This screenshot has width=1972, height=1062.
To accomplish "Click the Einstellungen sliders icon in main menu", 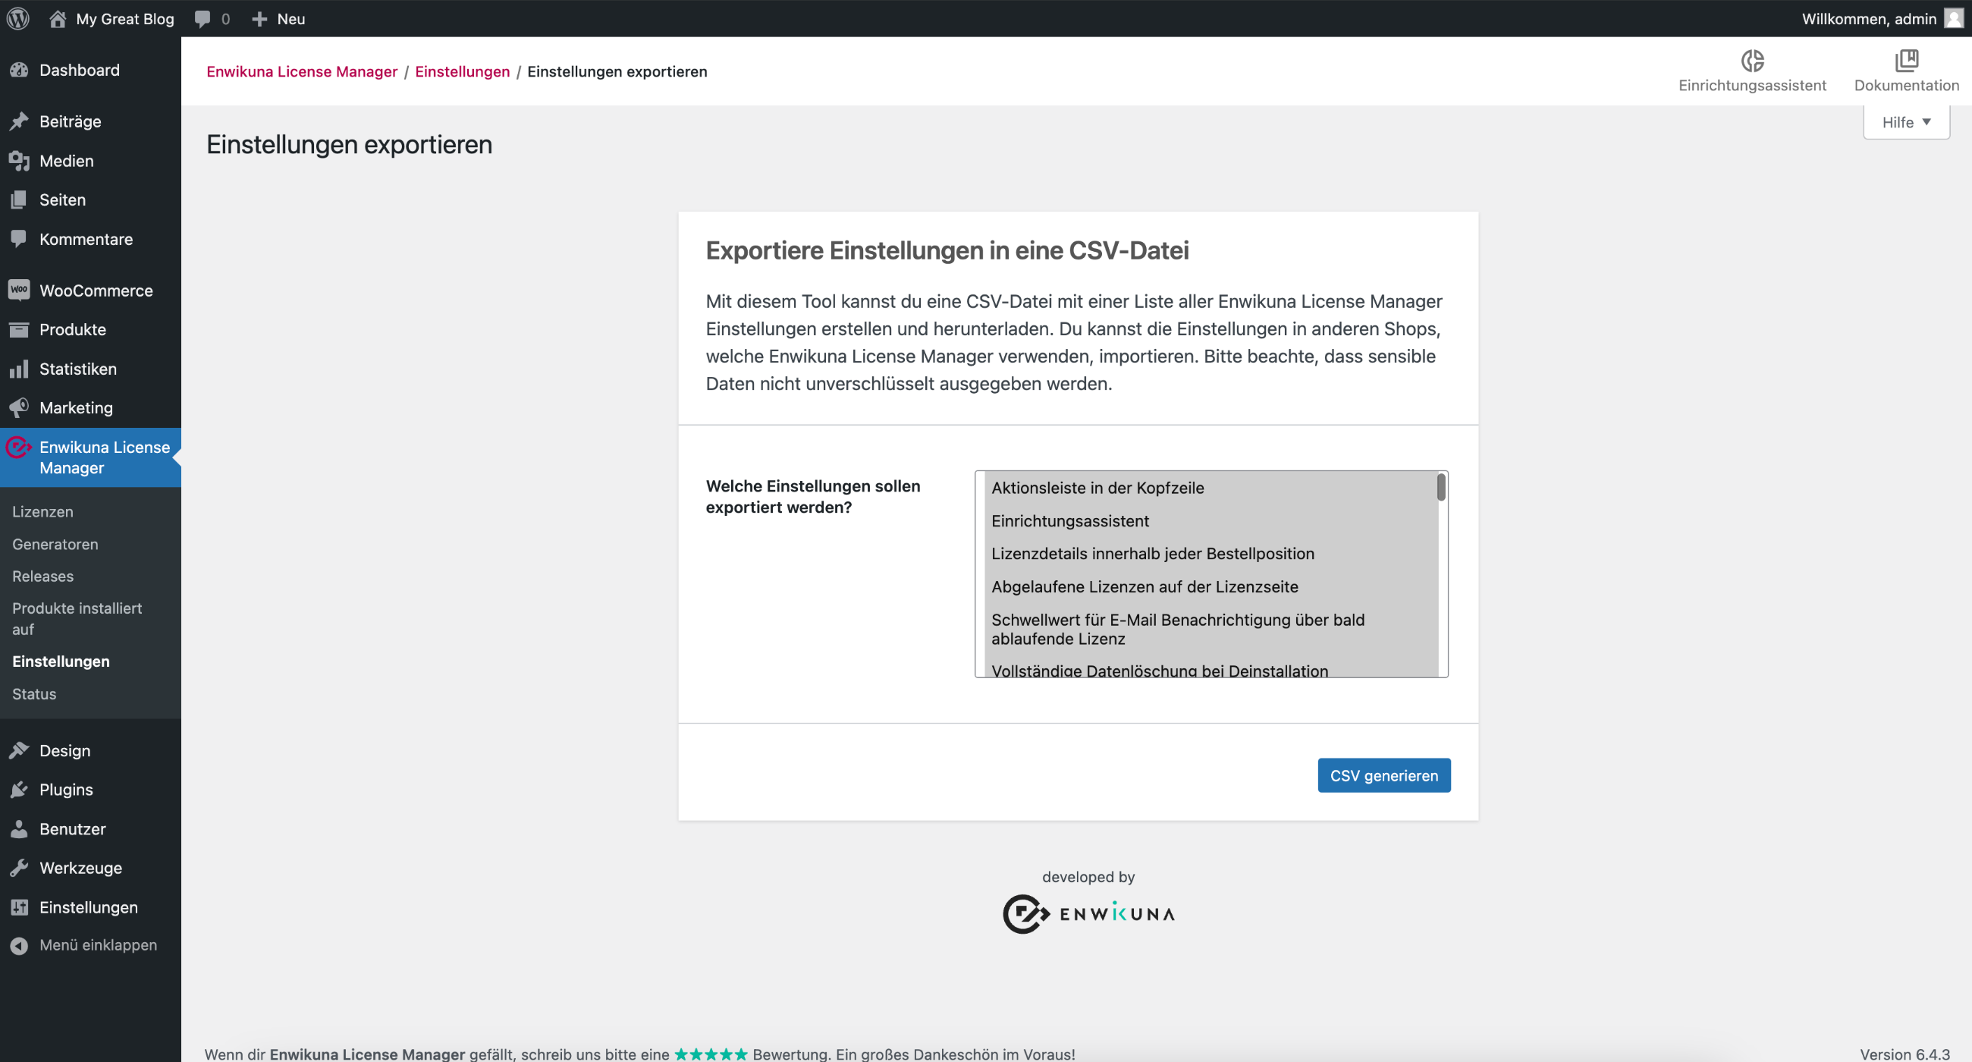I will [19, 907].
